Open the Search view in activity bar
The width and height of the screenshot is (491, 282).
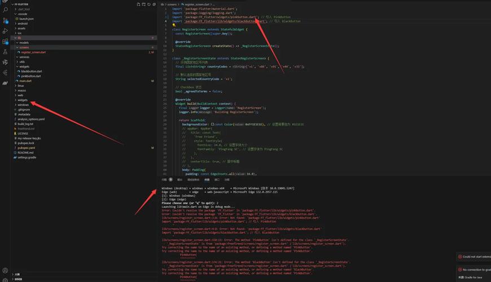point(5,10)
